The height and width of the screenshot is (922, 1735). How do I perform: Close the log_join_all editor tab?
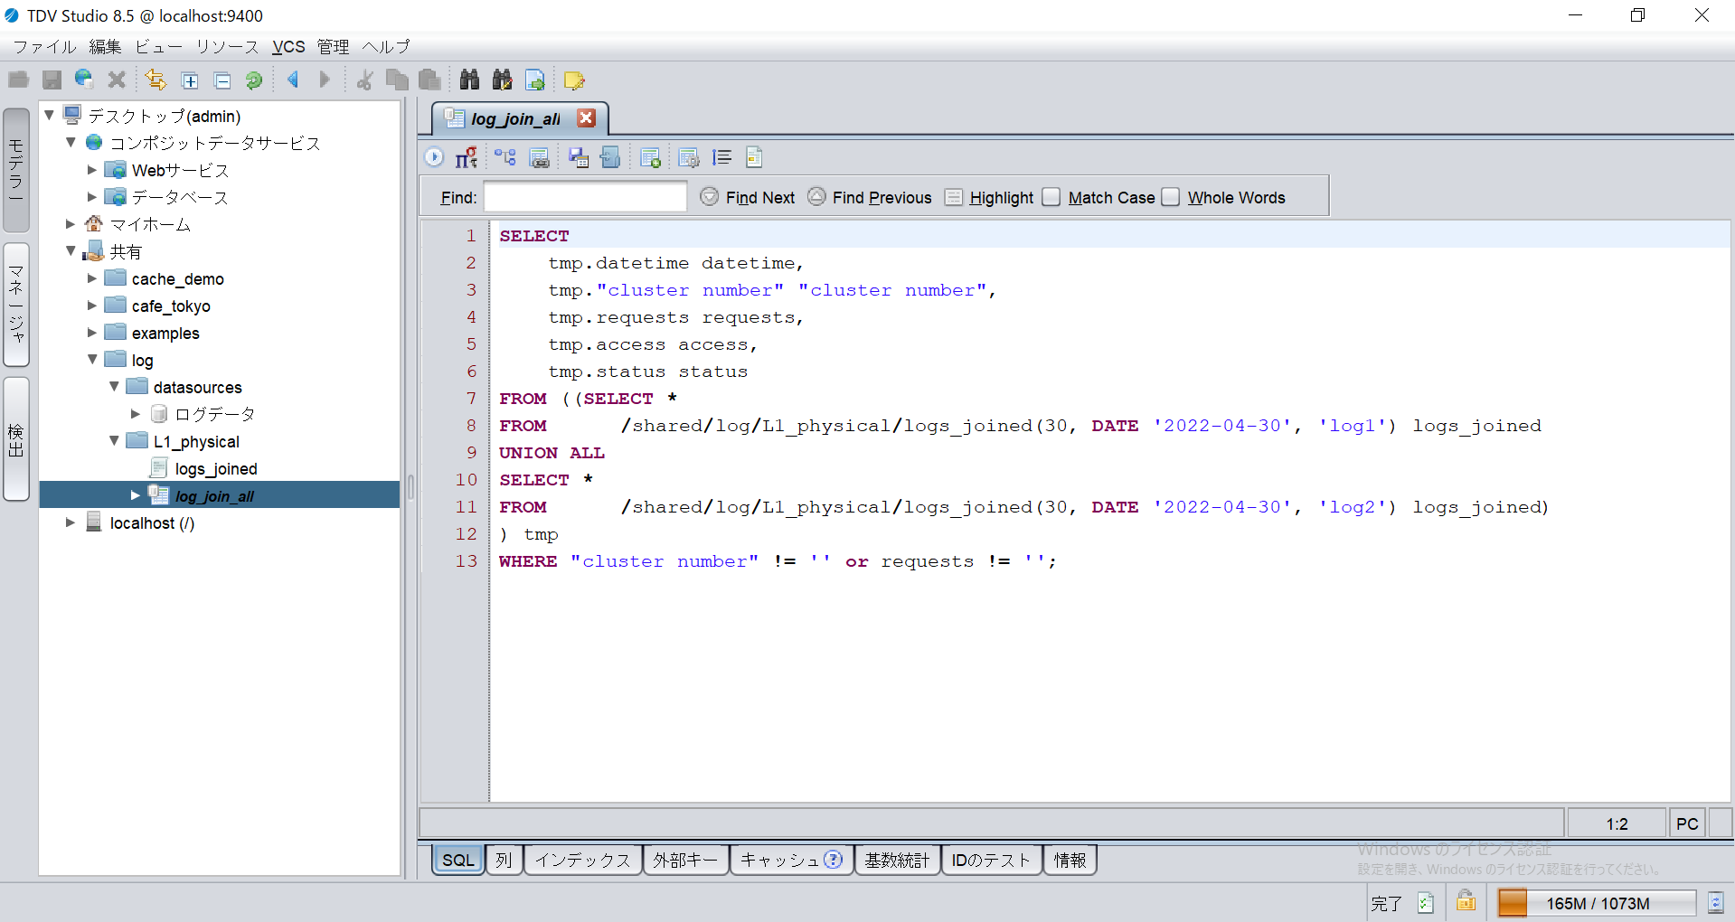click(586, 118)
